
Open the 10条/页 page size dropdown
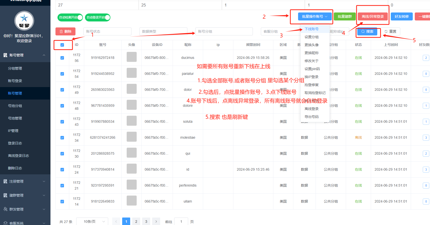(x=92, y=221)
